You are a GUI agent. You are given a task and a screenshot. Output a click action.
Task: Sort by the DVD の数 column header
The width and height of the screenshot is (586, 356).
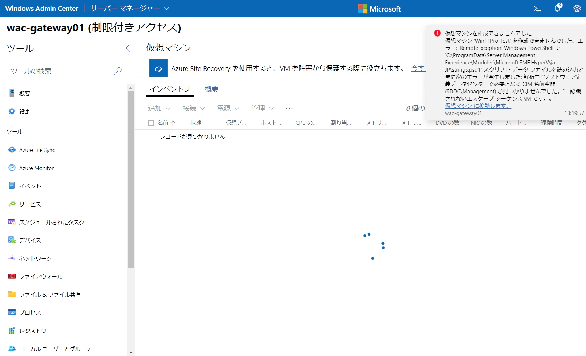point(447,123)
